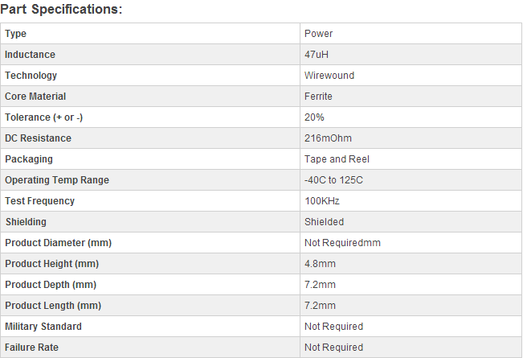Click the 20% tolerance value
This screenshot has height=358, width=523.
(x=314, y=117)
